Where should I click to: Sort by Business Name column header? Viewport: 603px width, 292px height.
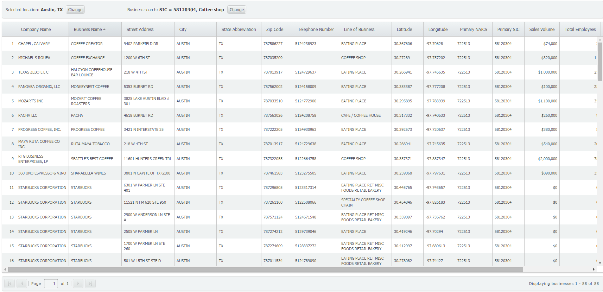pyautogui.click(x=88, y=30)
